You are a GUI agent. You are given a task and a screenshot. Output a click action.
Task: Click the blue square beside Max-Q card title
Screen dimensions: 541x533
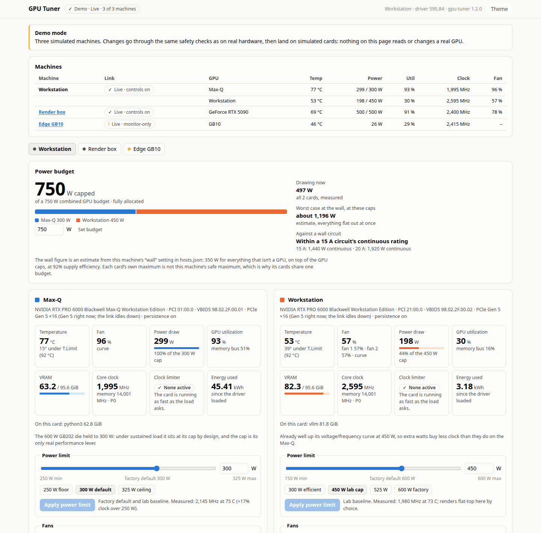37,300
